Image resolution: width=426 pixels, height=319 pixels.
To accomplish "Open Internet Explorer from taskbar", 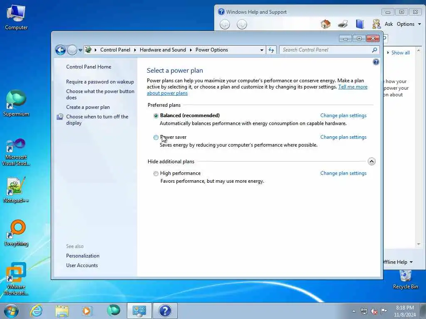I will [36, 311].
